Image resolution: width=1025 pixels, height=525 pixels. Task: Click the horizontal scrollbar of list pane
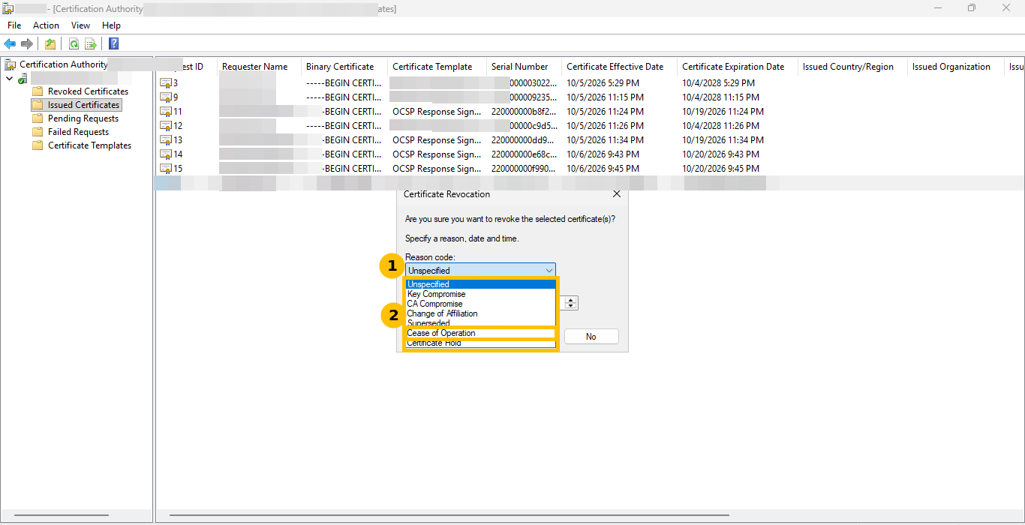click(449, 515)
